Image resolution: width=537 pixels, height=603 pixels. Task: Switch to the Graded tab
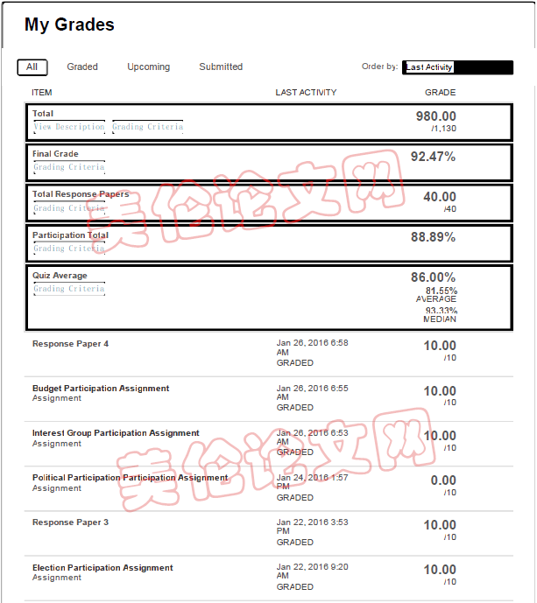pos(82,67)
